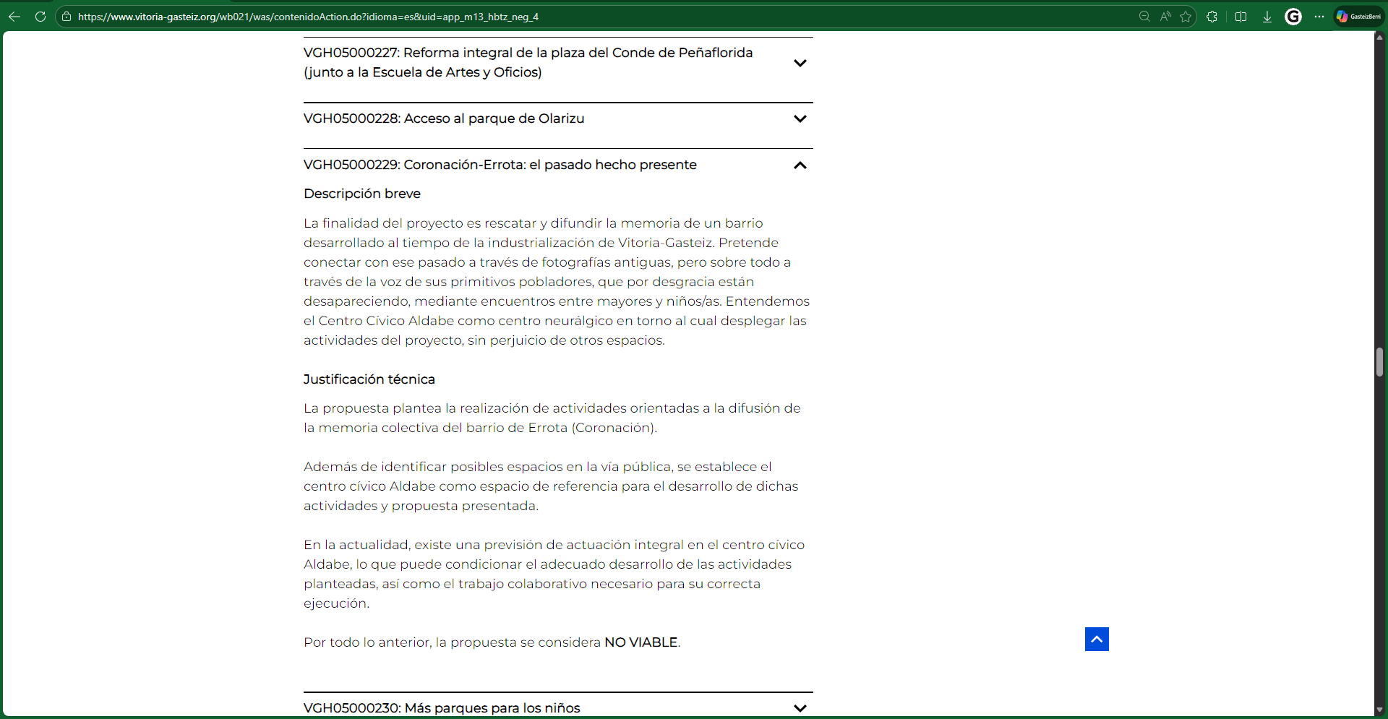This screenshot has width=1388, height=719.
Task: Open the G profile account icon
Action: (1293, 17)
